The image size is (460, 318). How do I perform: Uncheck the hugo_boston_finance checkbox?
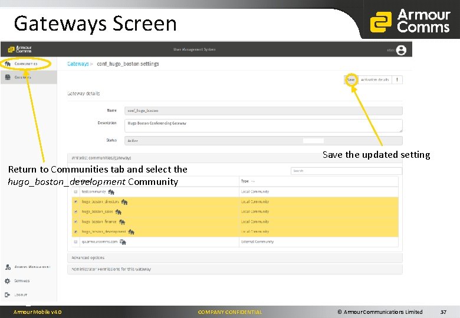(75, 221)
